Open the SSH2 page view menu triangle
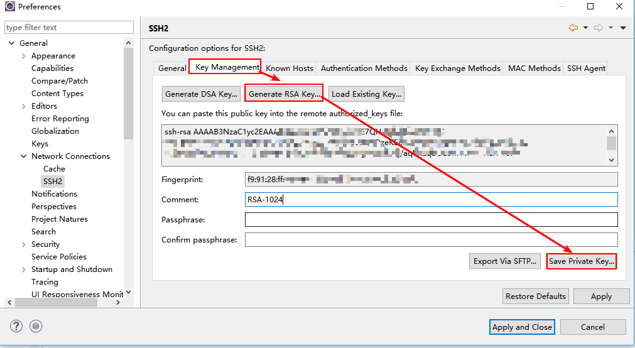 [x=623, y=28]
